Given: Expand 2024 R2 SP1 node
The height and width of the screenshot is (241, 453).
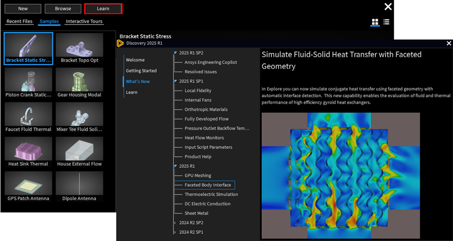Looking at the screenshot, I should coord(175,232).
